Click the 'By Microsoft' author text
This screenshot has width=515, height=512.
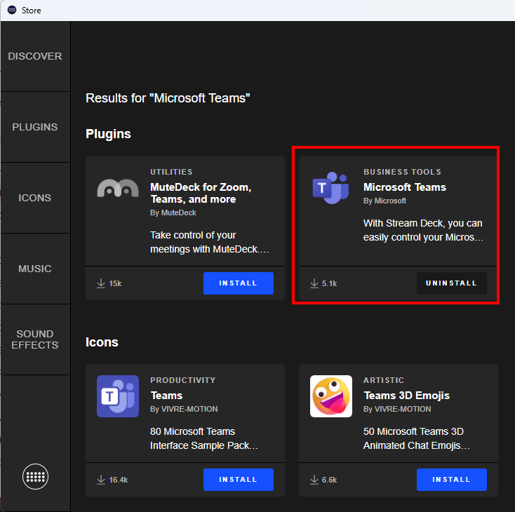coord(384,201)
